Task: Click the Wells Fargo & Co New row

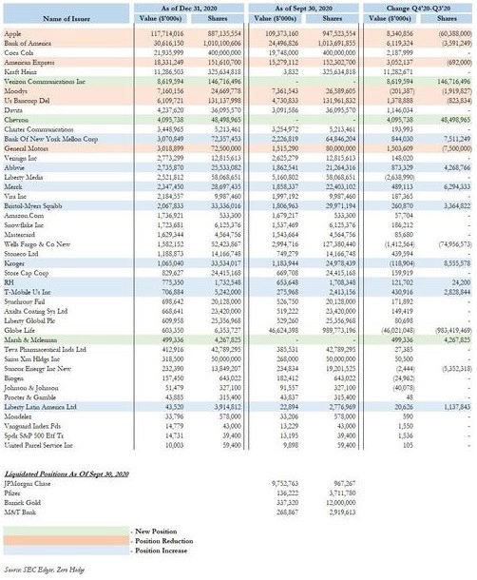Action: pos(238,244)
